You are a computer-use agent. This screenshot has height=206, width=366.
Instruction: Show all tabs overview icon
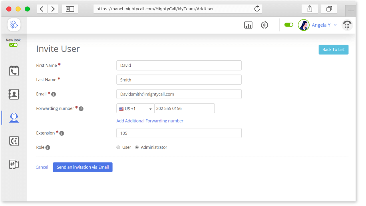click(x=329, y=9)
